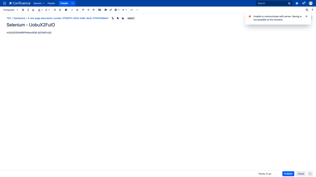Image resolution: width=316 pixels, height=177 pixels.
Task: Expand the Spaces menu
Action: [39, 3]
